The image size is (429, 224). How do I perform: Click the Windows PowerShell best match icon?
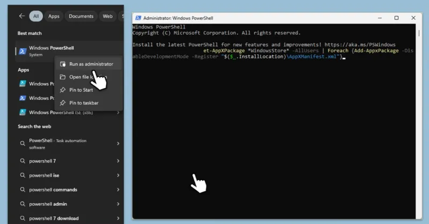pyautogui.click(x=23, y=51)
